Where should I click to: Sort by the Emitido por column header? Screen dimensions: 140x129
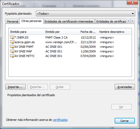tap(61, 32)
